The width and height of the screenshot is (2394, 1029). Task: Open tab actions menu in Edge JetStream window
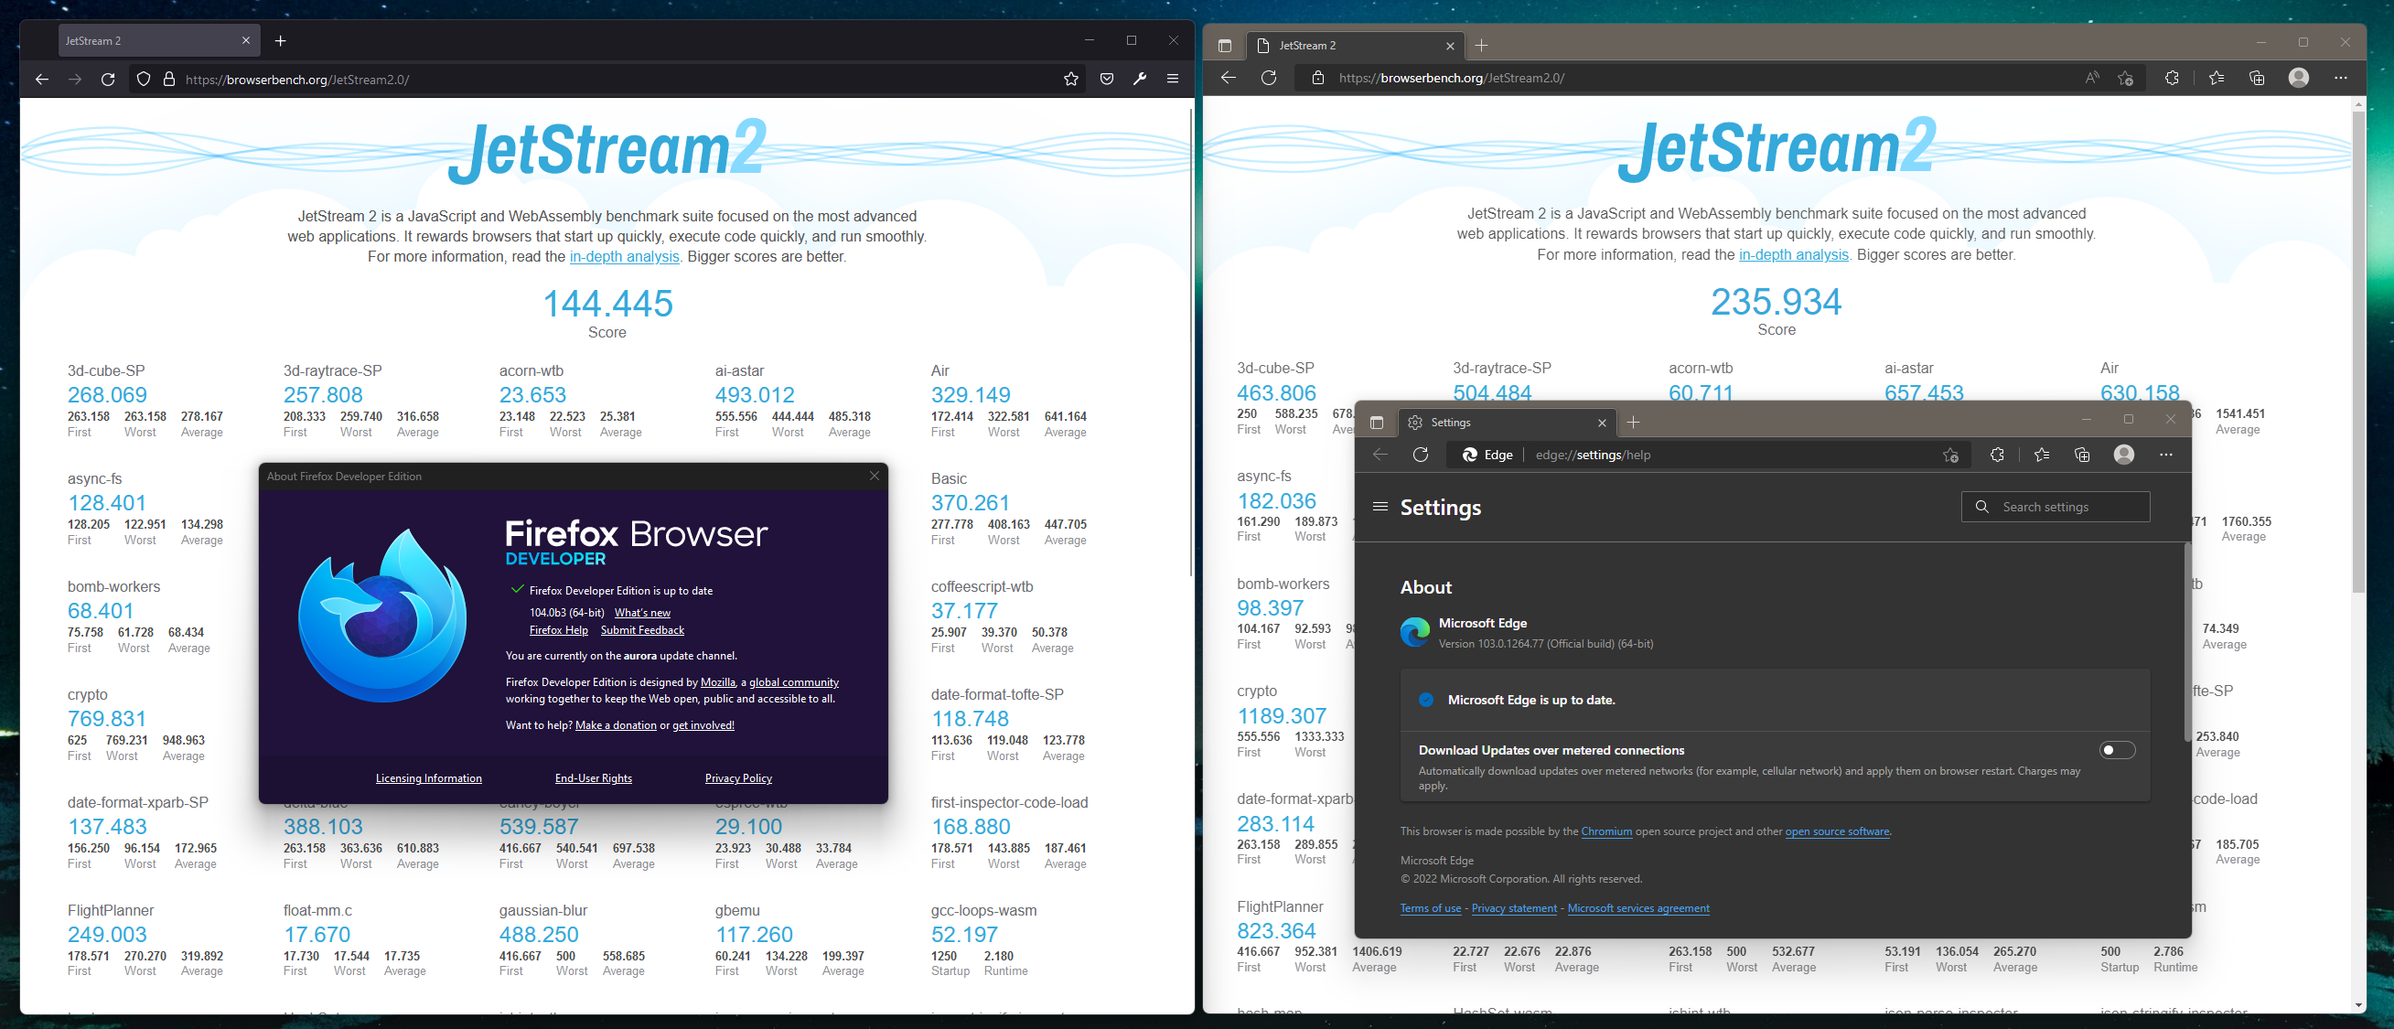coord(1225,46)
